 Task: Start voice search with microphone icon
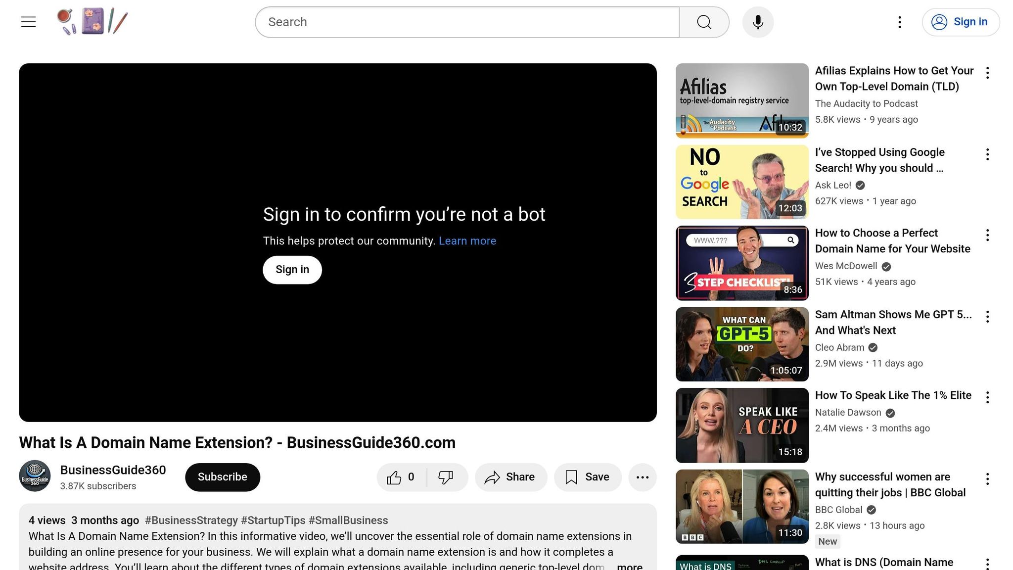[x=758, y=22]
